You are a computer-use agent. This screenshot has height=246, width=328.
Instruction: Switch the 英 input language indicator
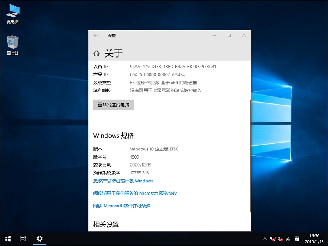[x=288, y=239]
